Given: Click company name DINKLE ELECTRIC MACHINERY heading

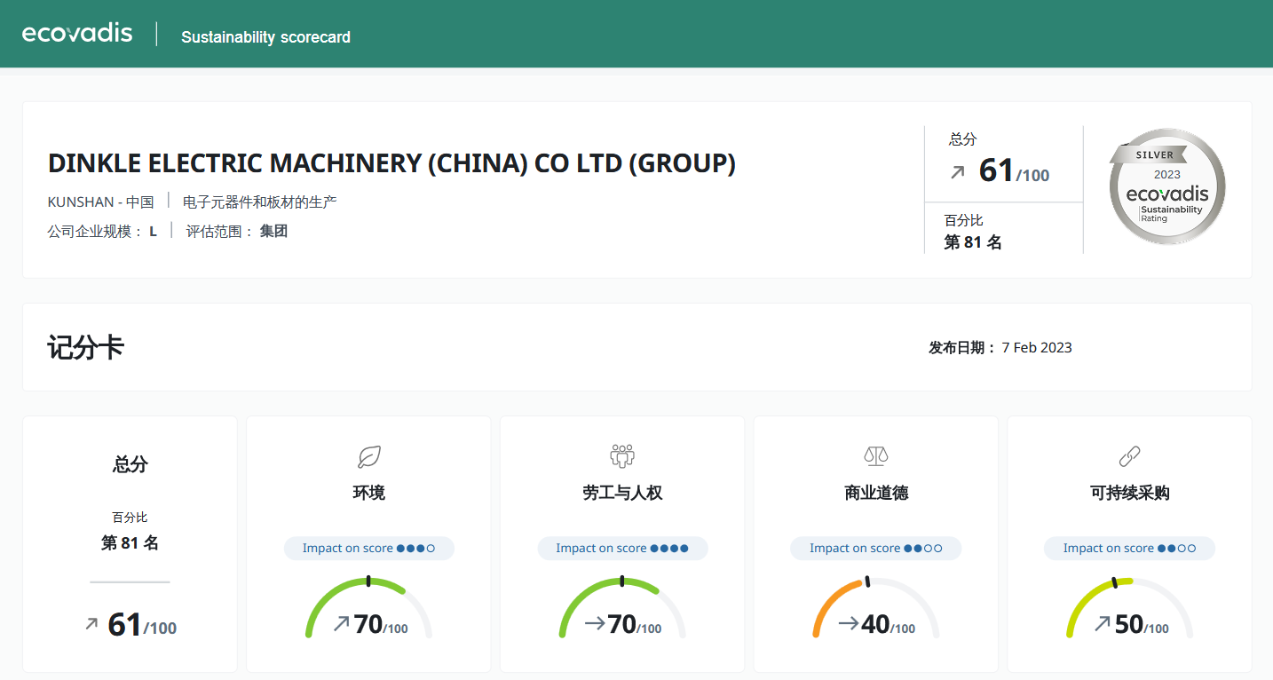Looking at the screenshot, I should click(x=391, y=163).
